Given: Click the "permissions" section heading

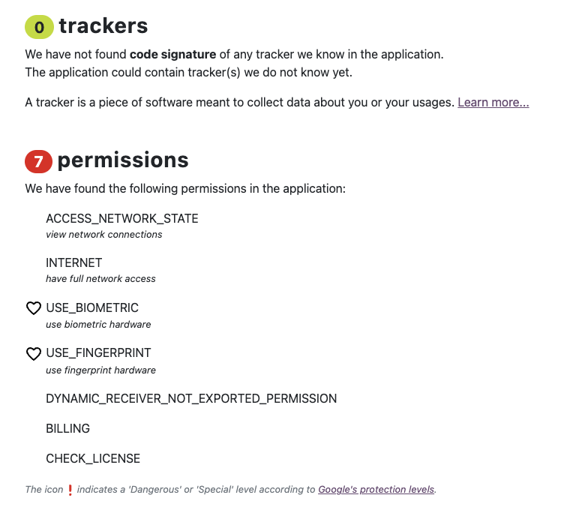Looking at the screenshot, I should click(x=123, y=160).
